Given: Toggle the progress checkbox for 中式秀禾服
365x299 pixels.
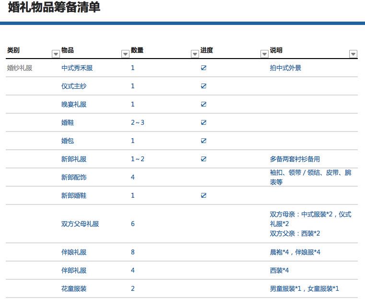Looking at the screenshot, I should pos(203,68).
